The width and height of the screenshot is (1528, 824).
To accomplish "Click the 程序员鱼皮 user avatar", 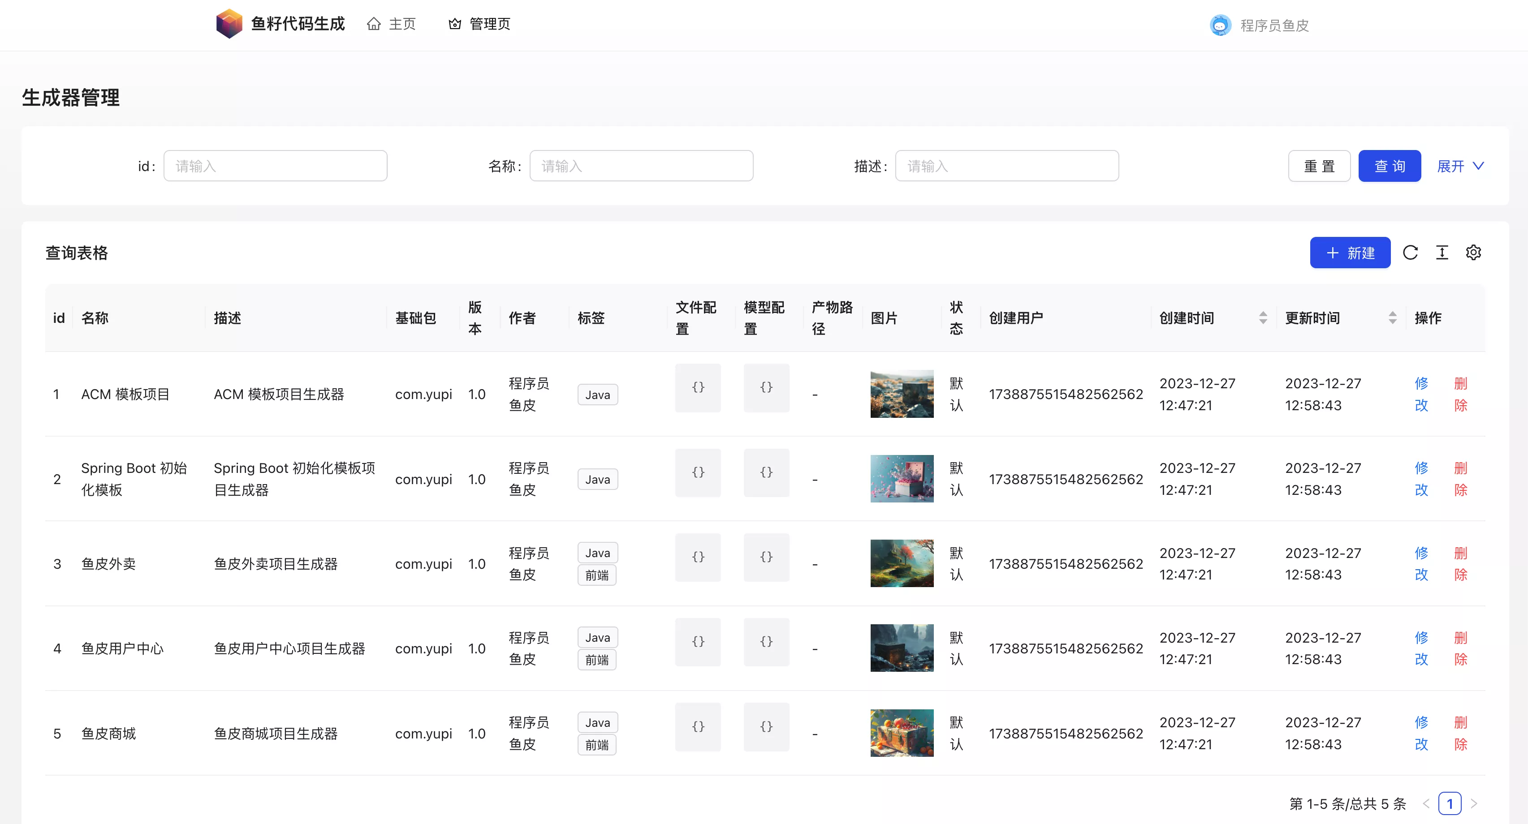I will (1220, 25).
